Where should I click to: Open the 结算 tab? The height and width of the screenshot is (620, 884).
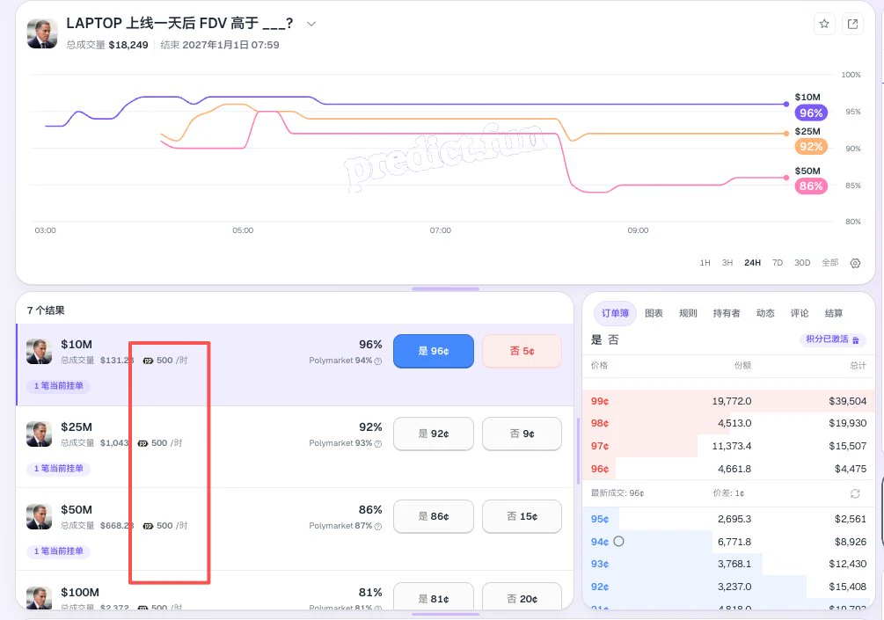[834, 313]
